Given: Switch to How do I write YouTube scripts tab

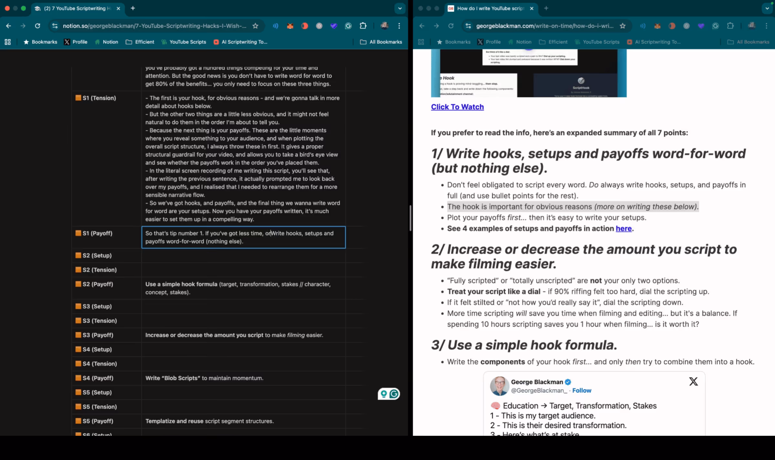Looking at the screenshot, I should click(490, 8).
